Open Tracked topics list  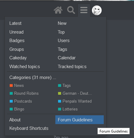[x=72, y=67]
